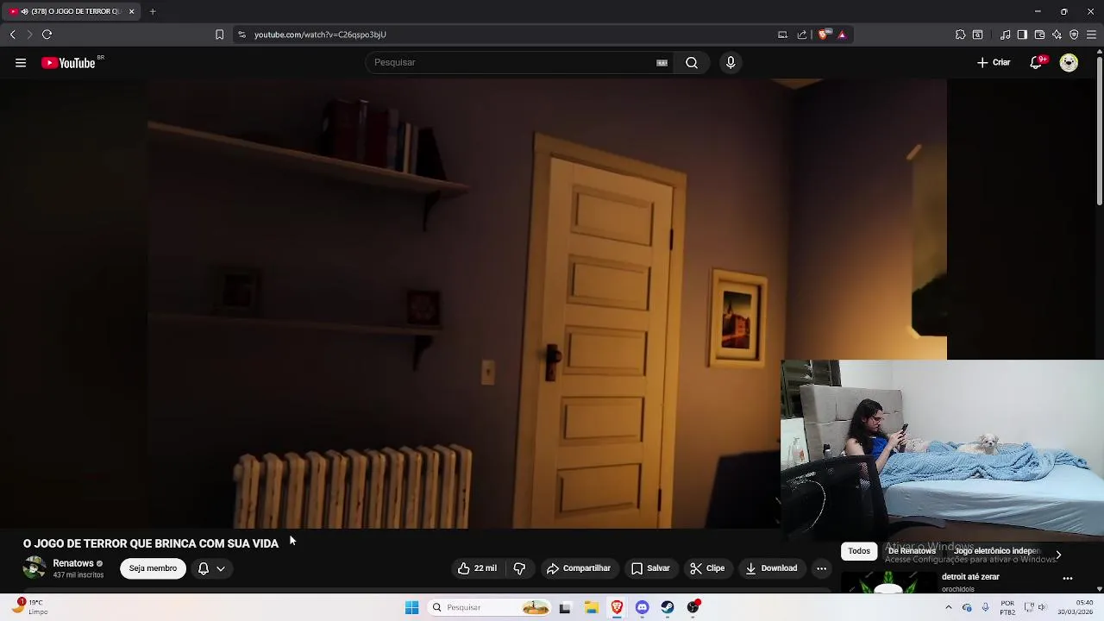This screenshot has width=1104, height=621.
Task: Open the Brave playlist music icon
Action: 1005,34
